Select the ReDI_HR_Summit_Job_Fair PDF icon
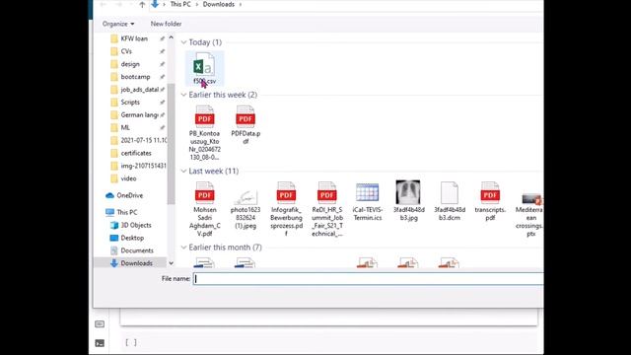The width and height of the screenshot is (631, 355). click(x=326, y=193)
